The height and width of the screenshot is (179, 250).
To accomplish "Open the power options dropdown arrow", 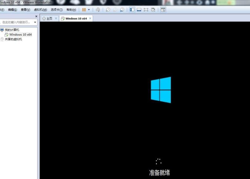I will pos(89,10).
